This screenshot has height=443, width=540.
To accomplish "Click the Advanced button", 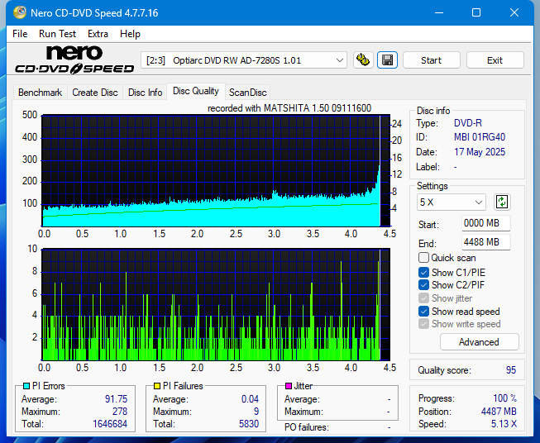I will pos(479,342).
